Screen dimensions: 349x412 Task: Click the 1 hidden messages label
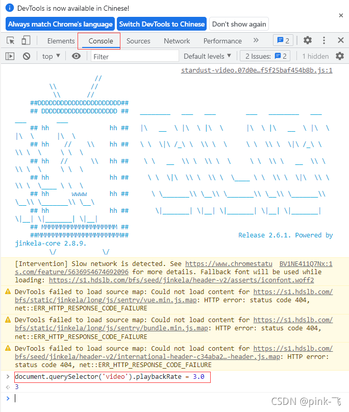315,56
